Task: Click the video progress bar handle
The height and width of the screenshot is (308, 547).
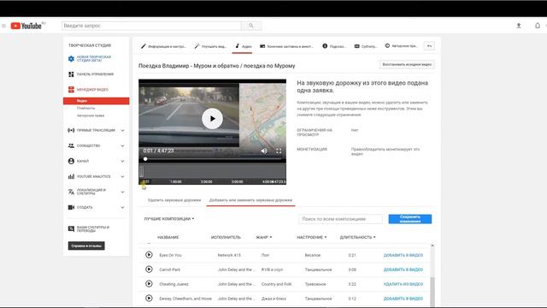Action: (145, 159)
